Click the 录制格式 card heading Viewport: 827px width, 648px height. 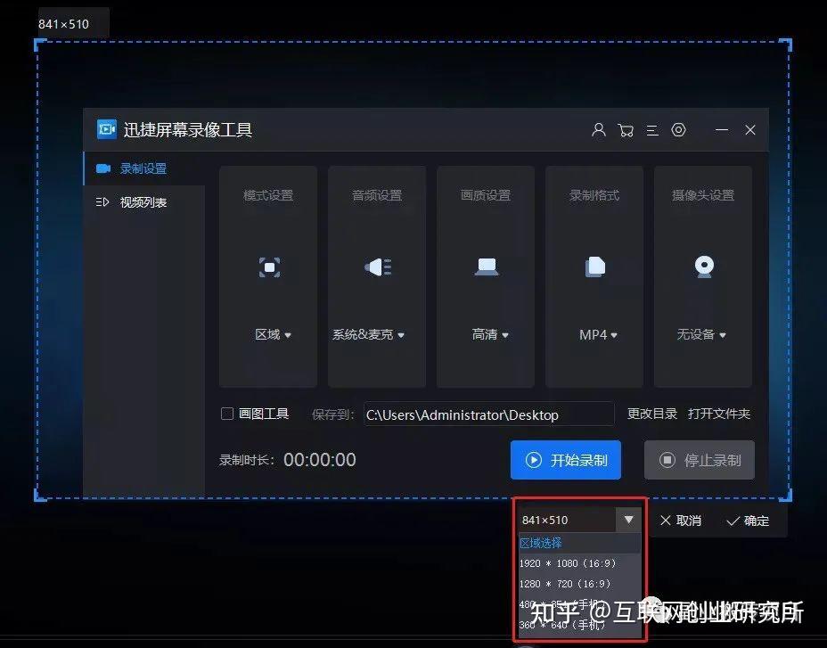click(x=594, y=195)
